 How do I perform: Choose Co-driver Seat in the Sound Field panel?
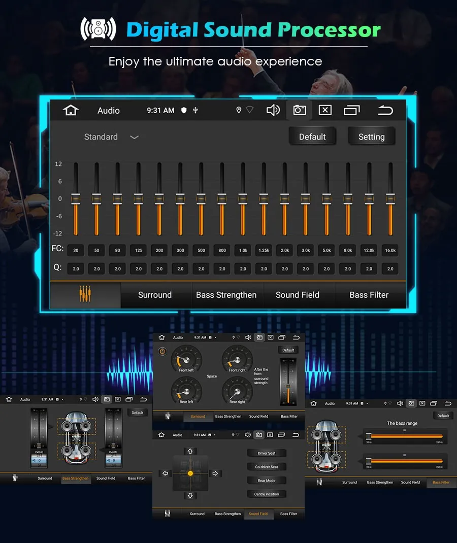click(x=267, y=467)
